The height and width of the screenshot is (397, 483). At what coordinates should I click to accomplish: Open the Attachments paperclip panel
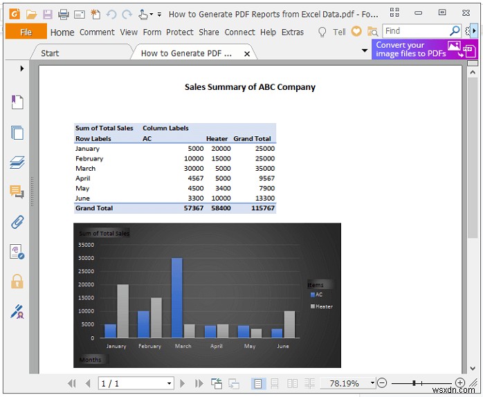[x=17, y=222]
